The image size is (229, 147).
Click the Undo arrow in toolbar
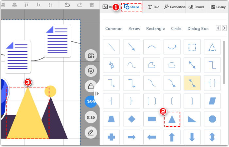point(67,5)
